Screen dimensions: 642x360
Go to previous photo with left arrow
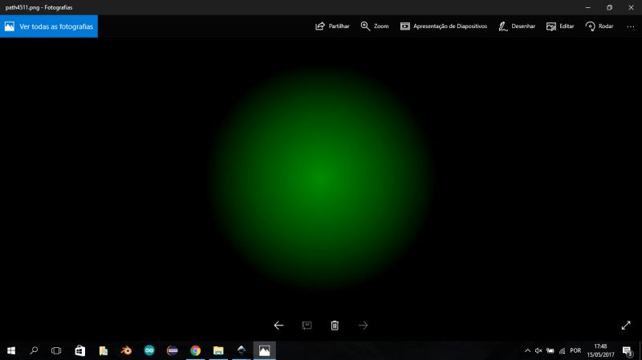278,326
